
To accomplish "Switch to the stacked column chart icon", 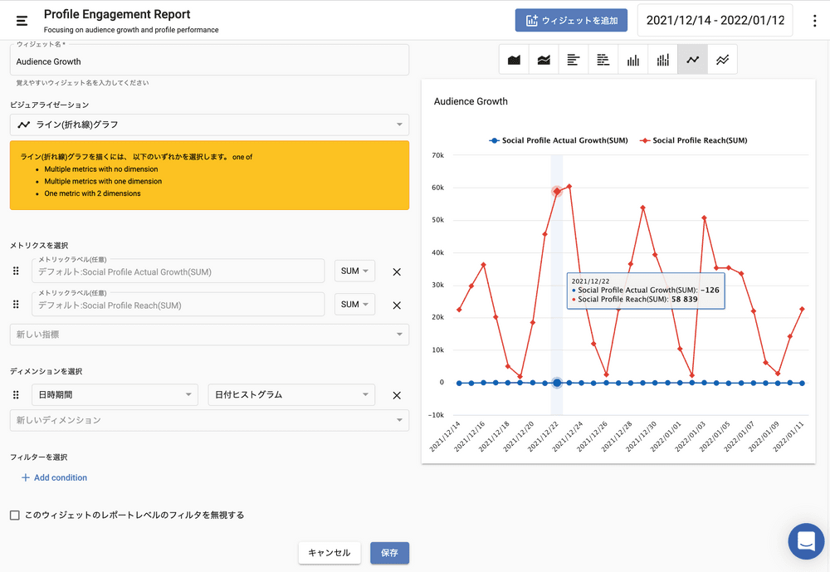I will [663, 60].
